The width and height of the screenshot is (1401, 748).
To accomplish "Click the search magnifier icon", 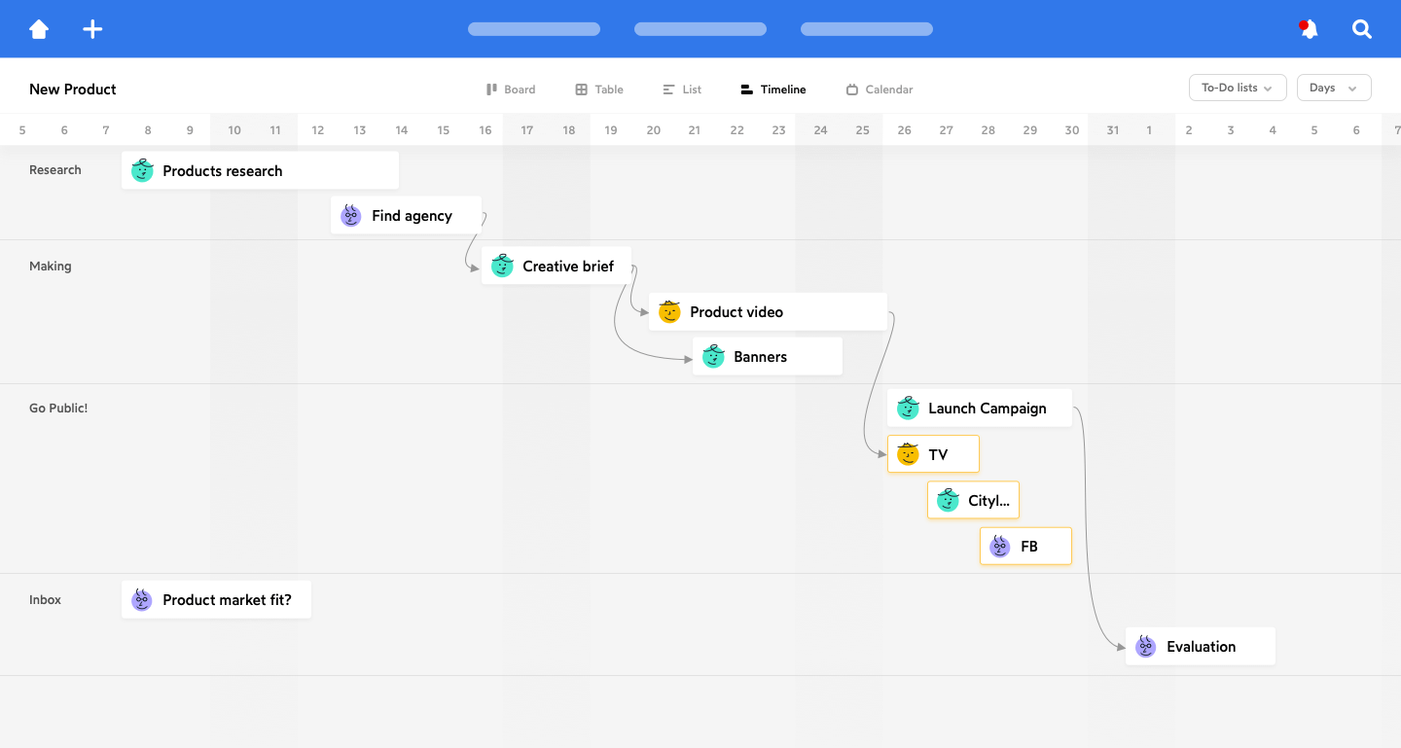I will point(1362,29).
